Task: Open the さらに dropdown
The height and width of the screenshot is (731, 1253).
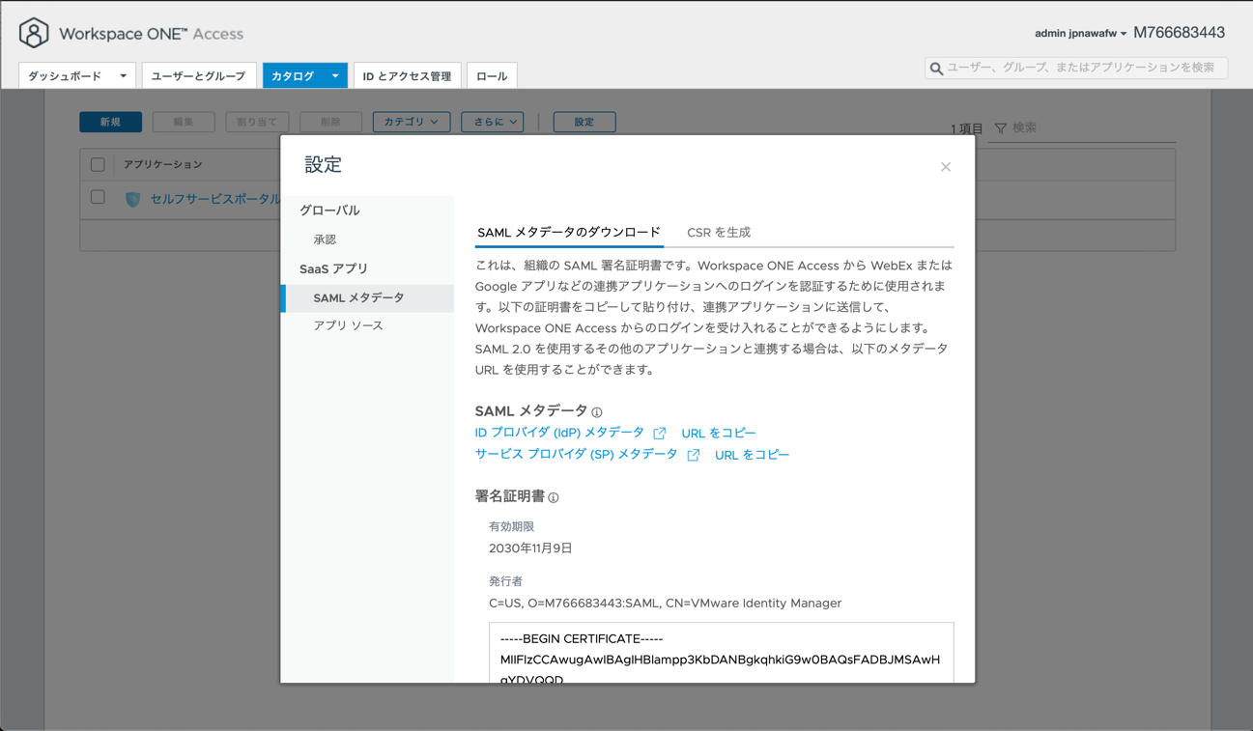Action: [493, 122]
